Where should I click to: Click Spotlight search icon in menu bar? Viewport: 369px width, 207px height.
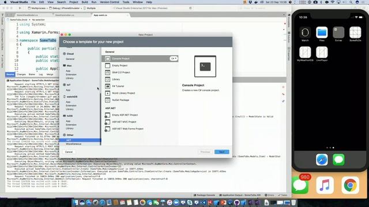[351, 2]
